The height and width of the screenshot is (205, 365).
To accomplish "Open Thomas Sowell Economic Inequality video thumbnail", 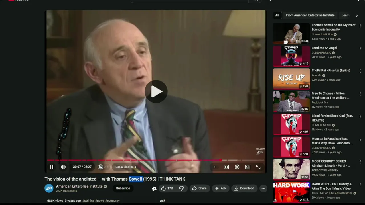I will [x=291, y=33].
